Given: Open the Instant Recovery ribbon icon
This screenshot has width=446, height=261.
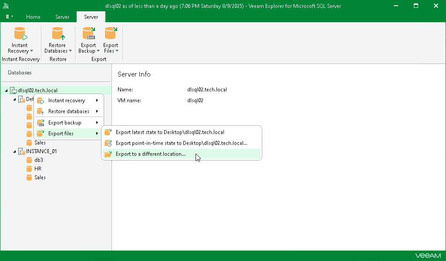Looking at the screenshot, I should click(x=20, y=34).
